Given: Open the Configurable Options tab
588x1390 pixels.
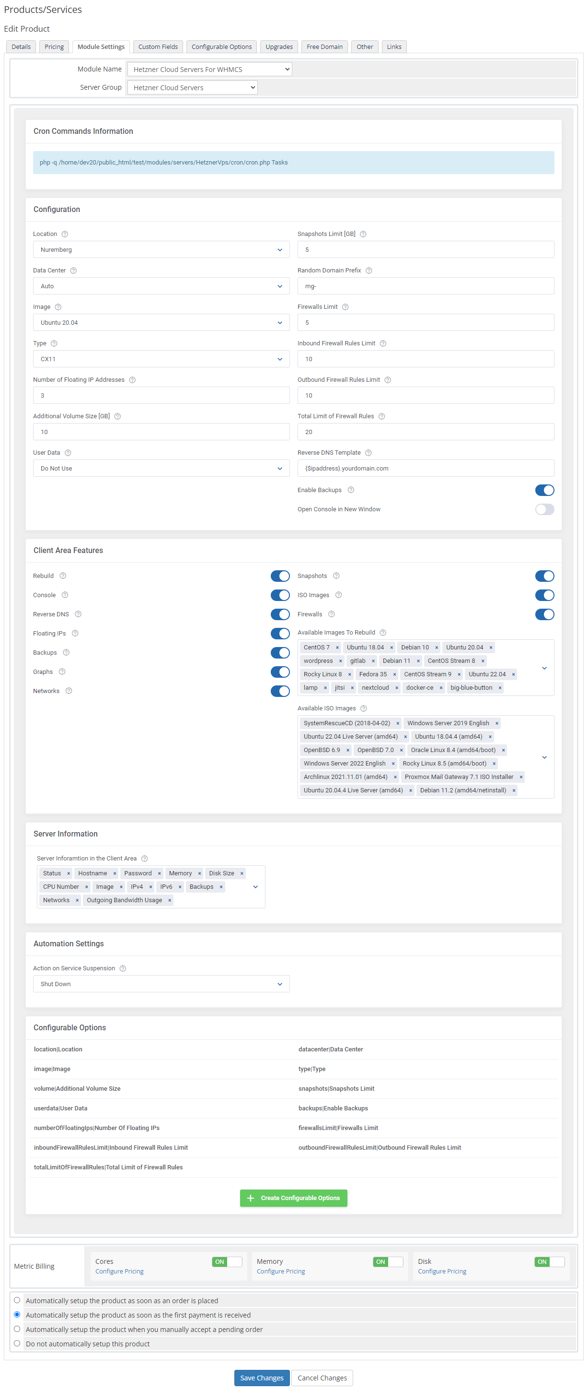Looking at the screenshot, I should click(x=221, y=47).
